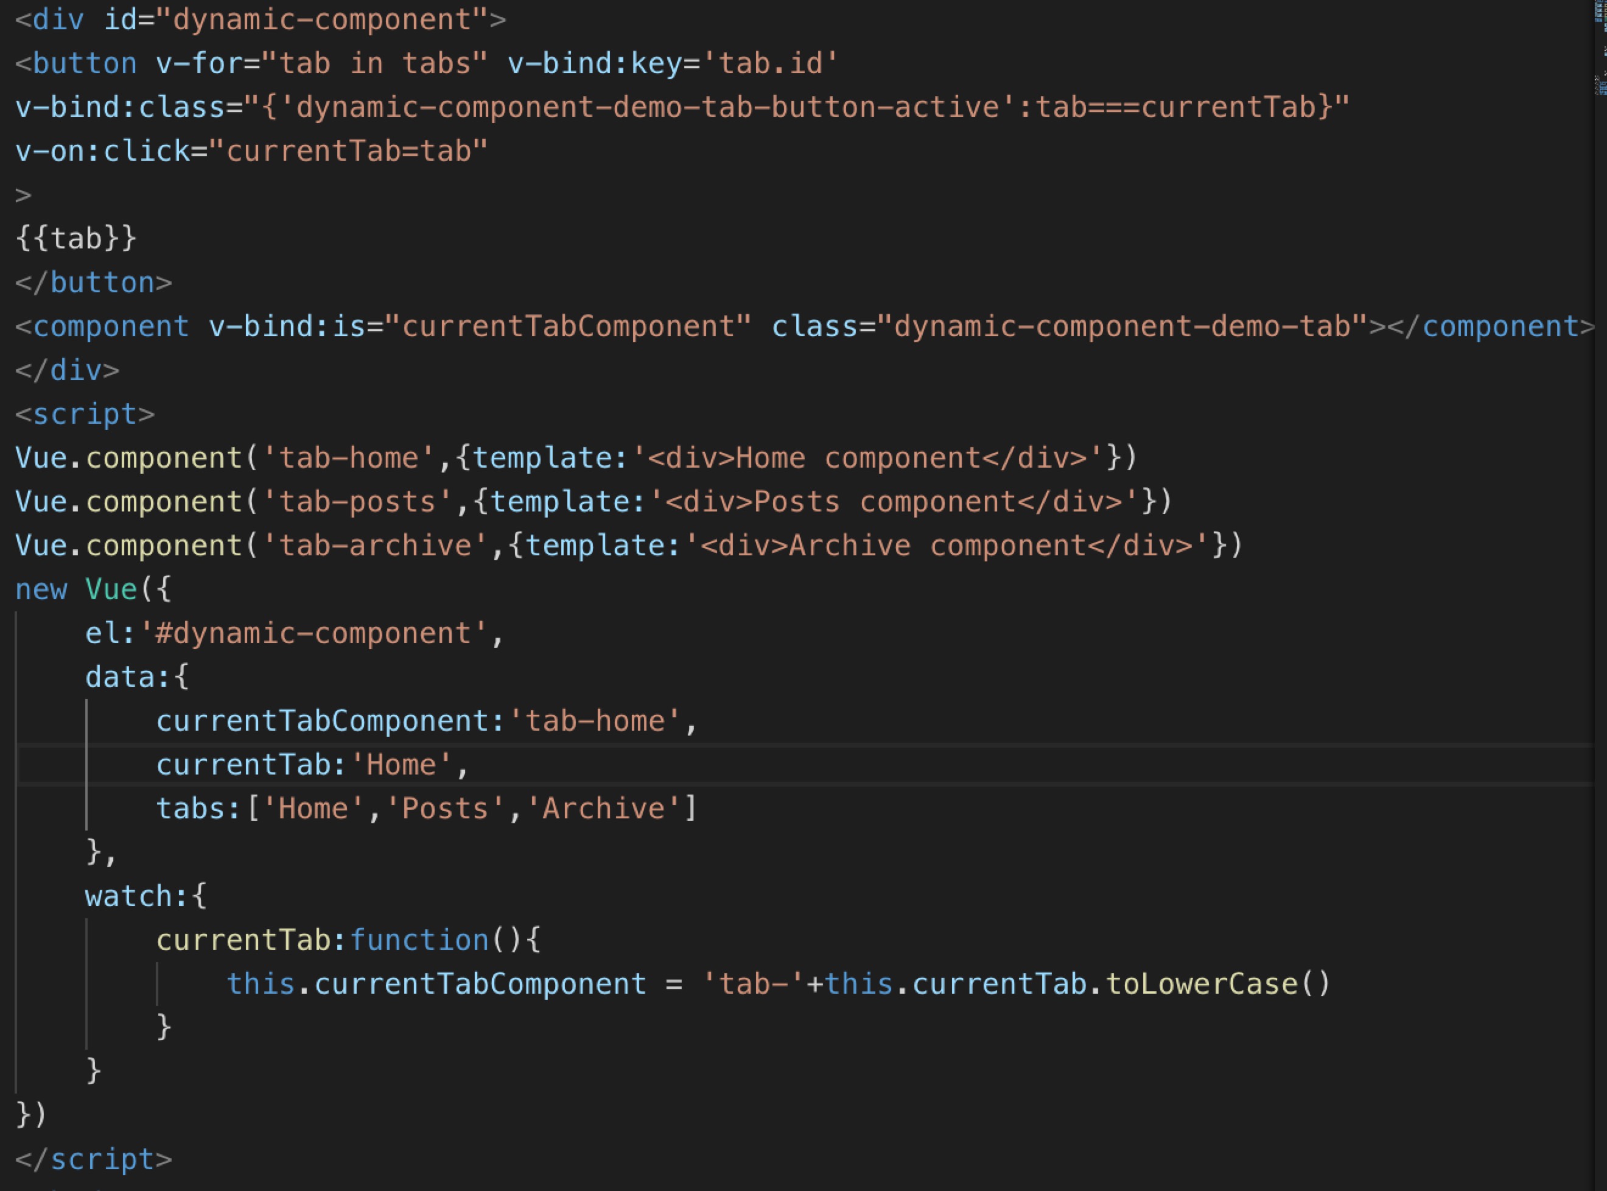This screenshot has height=1191, width=1607.
Task: Click currentTabComponent:'tab-home' data line
Action: 427,722
